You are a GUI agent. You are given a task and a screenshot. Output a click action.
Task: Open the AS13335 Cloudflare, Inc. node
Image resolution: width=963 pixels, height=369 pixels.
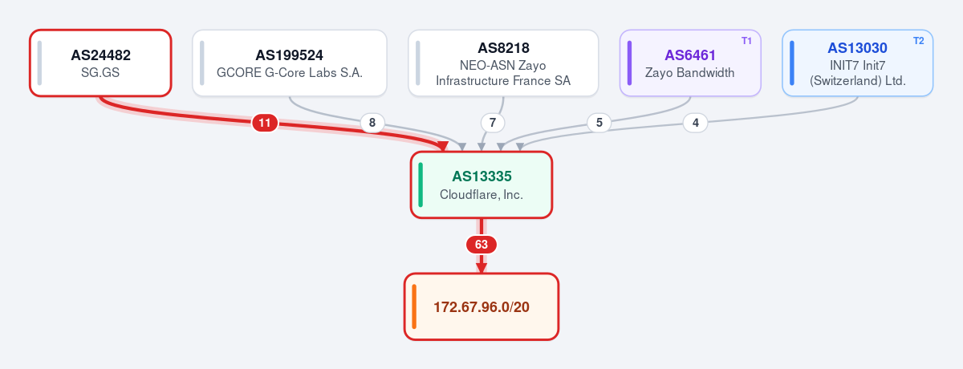pyautogui.click(x=481, y=184)
